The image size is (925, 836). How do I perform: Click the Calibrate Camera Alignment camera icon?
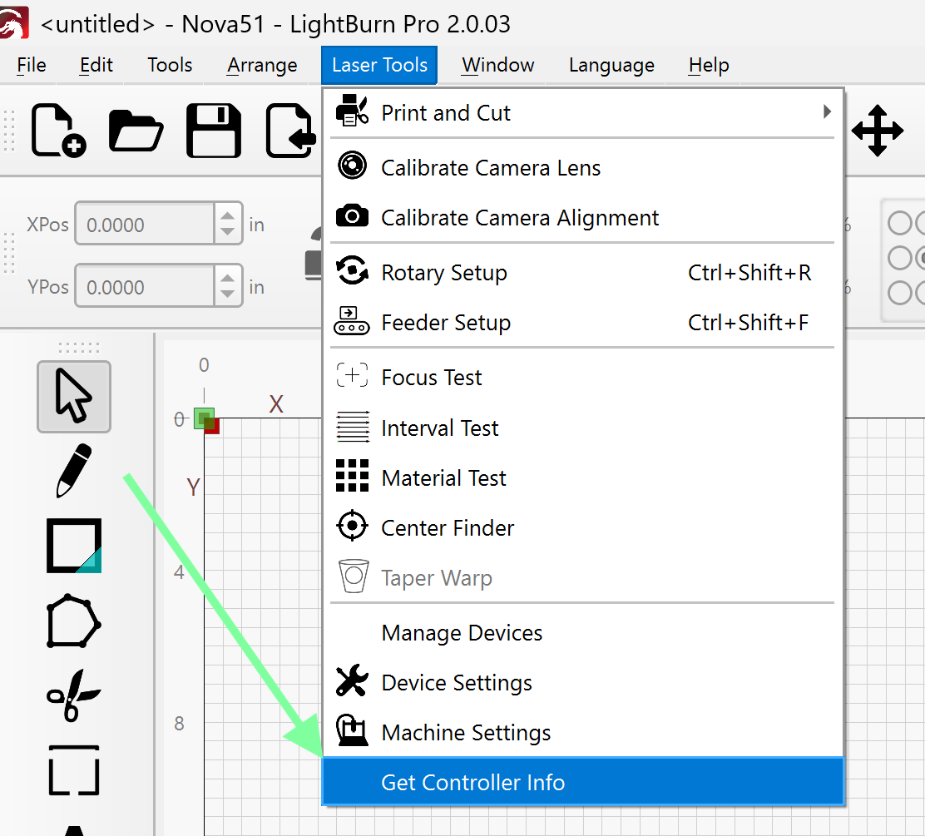tap(352, 216)
